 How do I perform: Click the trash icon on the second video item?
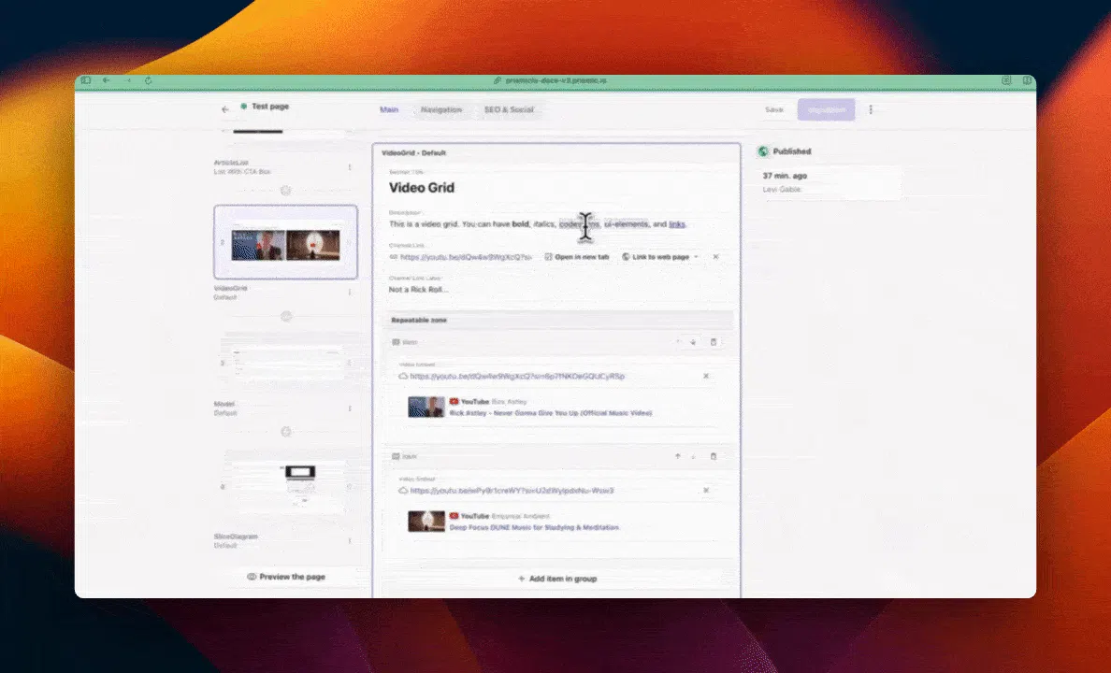point(713,457)
